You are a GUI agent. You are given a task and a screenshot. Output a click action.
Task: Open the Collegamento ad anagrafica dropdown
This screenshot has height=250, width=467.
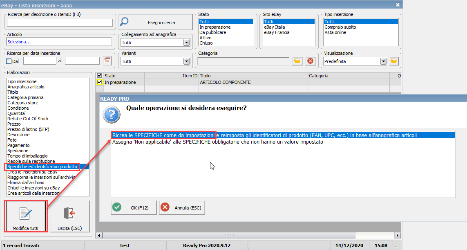pyautogui.click(x=186, y=43)
